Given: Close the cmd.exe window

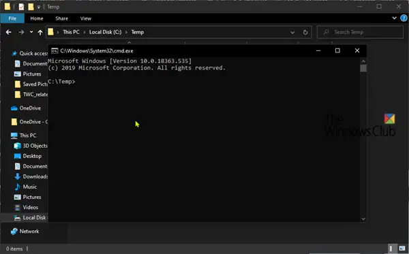Looking at the screenshot, I should point(357,50).
